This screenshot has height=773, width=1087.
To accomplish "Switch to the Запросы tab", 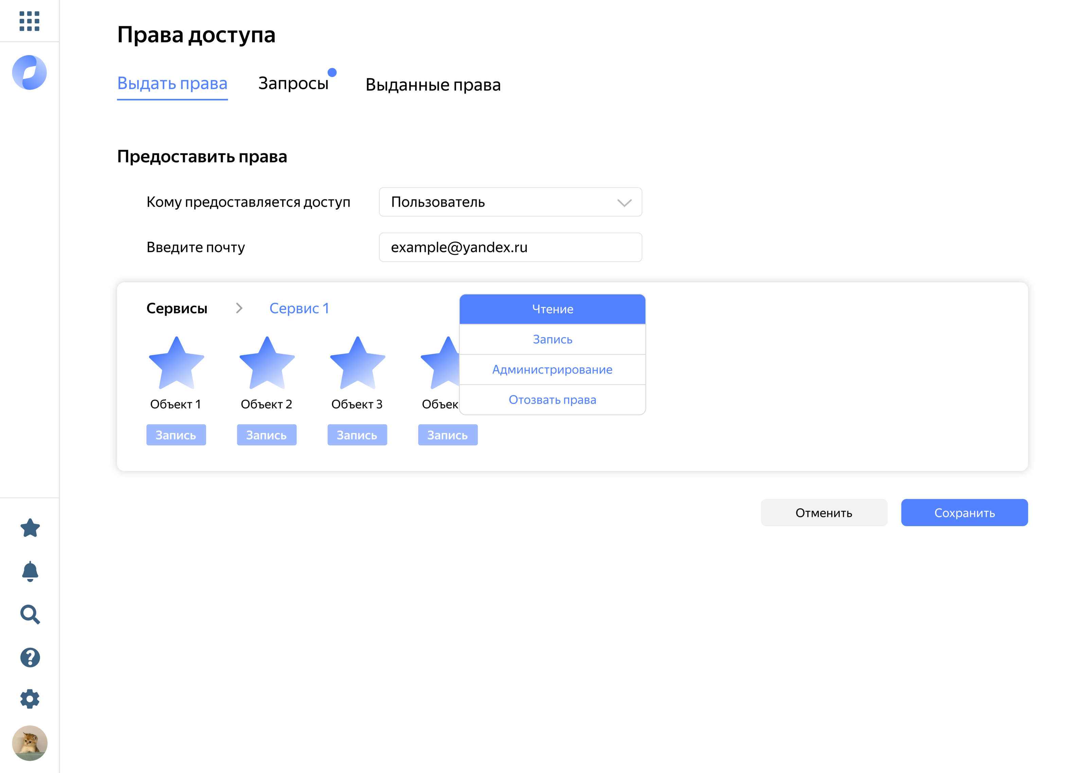I will (x=293, y=84).
